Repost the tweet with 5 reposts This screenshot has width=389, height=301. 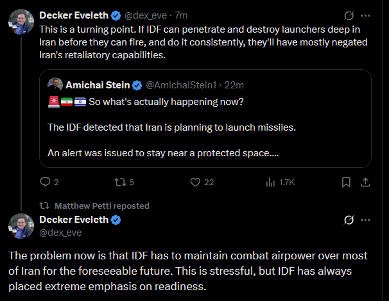click(x=120, y=183)
